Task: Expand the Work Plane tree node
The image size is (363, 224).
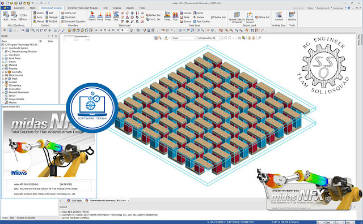Action: [3, 58]
